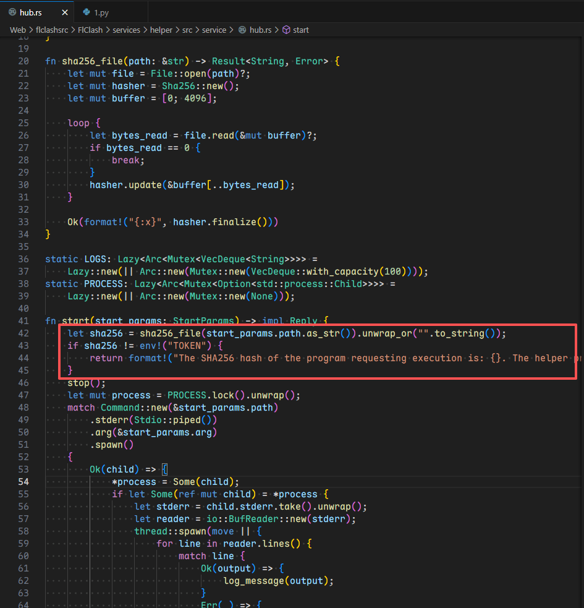Click the Rust icon in the breadcrumb bar
The height and width of the screenshot is (608, 584).
pos(242,30)
